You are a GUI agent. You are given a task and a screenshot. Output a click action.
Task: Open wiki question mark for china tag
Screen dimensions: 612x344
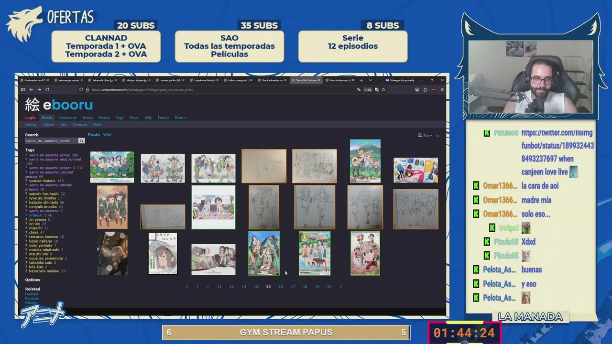coord(26,233)
